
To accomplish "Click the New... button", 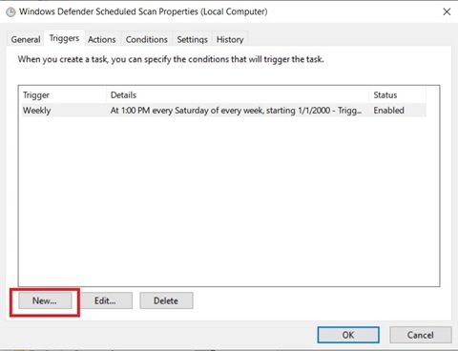I will pos(45,300).
